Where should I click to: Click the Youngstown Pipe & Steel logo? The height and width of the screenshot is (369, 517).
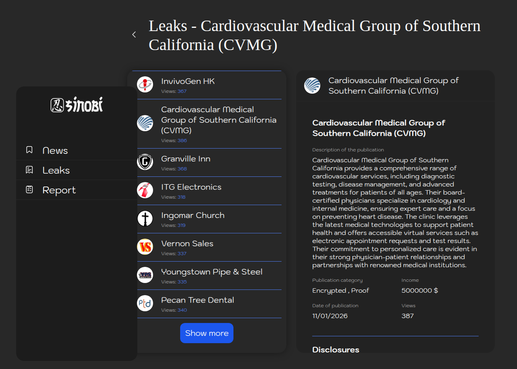click(x=145, y=275)
